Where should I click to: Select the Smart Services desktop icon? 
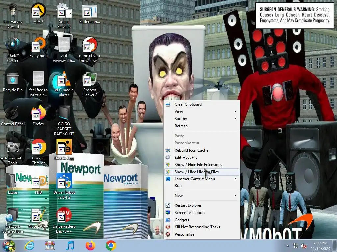click(64, 16)
